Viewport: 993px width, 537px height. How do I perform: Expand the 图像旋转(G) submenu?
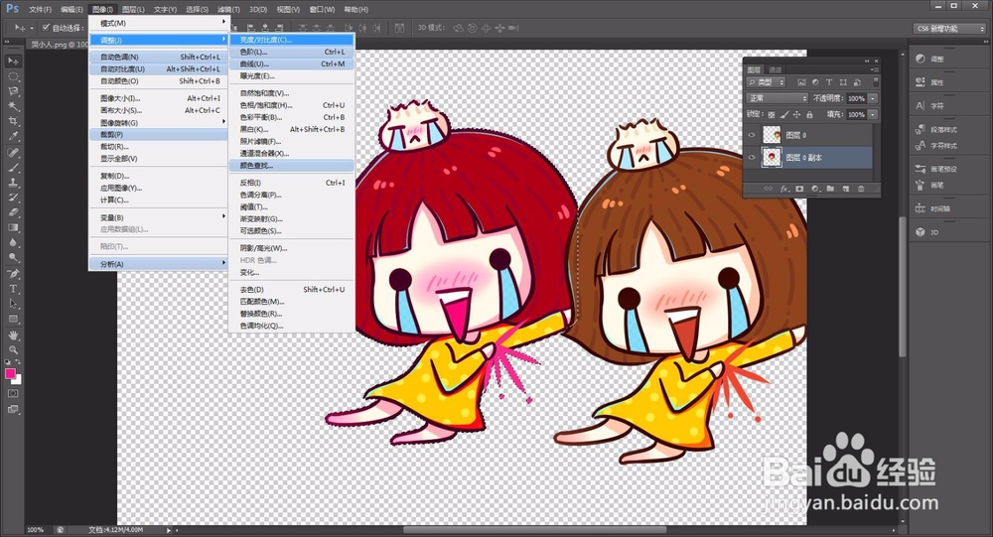pos(158,123)
